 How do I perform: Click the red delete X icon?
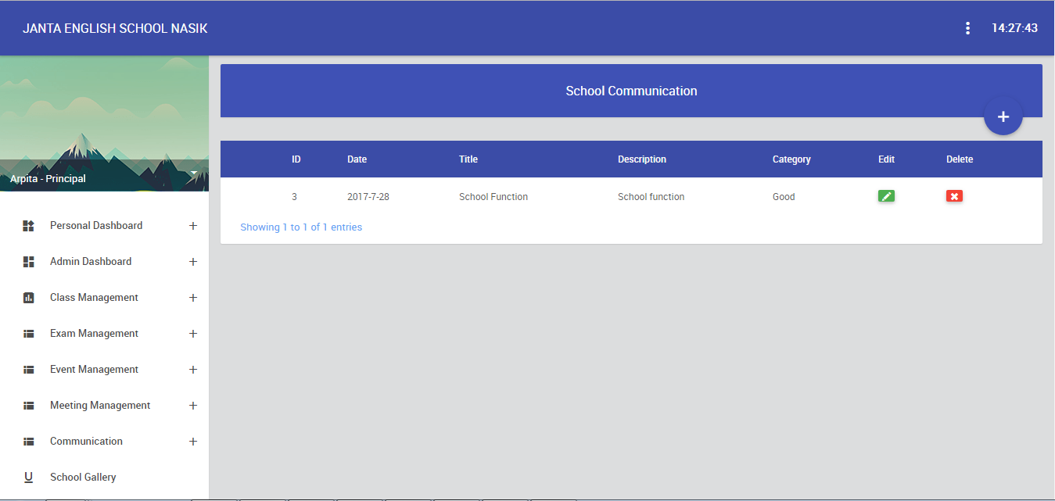[x=954, y=196]
